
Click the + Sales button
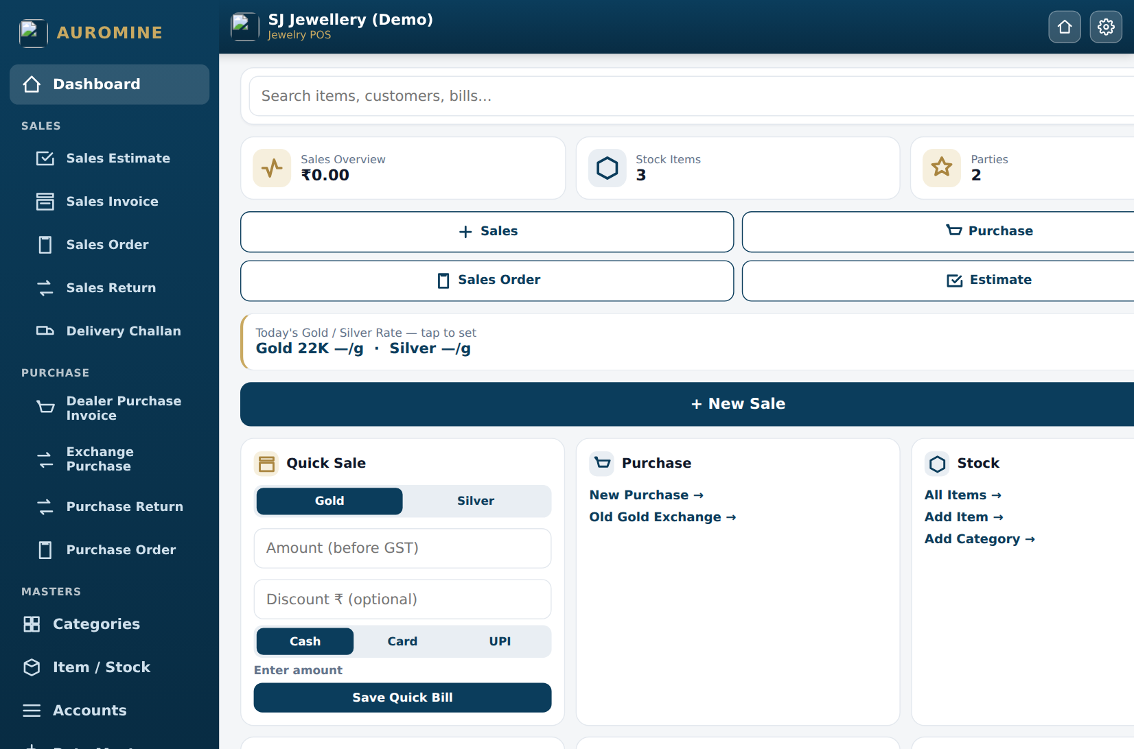pos(487,232)
